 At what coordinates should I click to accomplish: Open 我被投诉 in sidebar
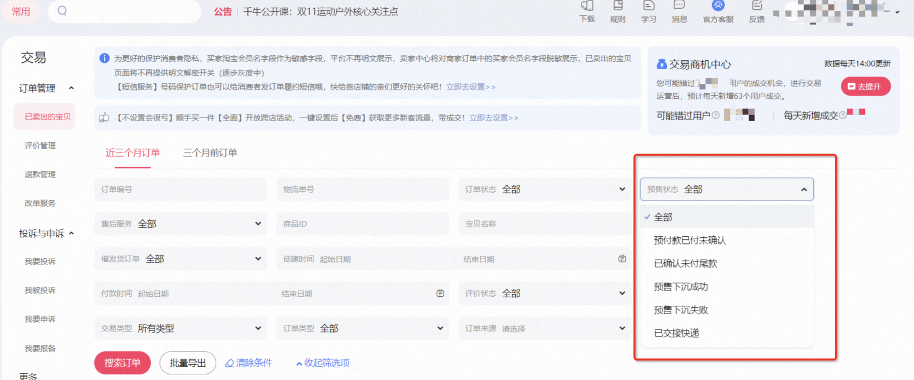(40, 290)
